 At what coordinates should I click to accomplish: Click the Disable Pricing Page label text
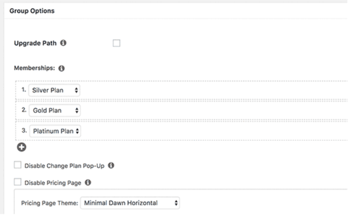[x=53, y=183]
